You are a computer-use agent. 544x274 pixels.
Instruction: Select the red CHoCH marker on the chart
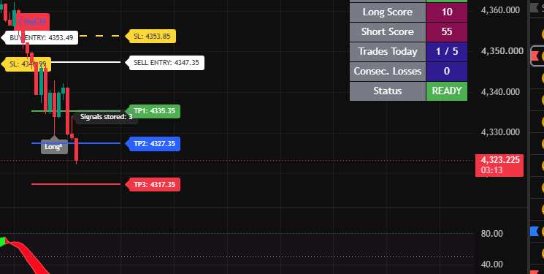[32, 22]
